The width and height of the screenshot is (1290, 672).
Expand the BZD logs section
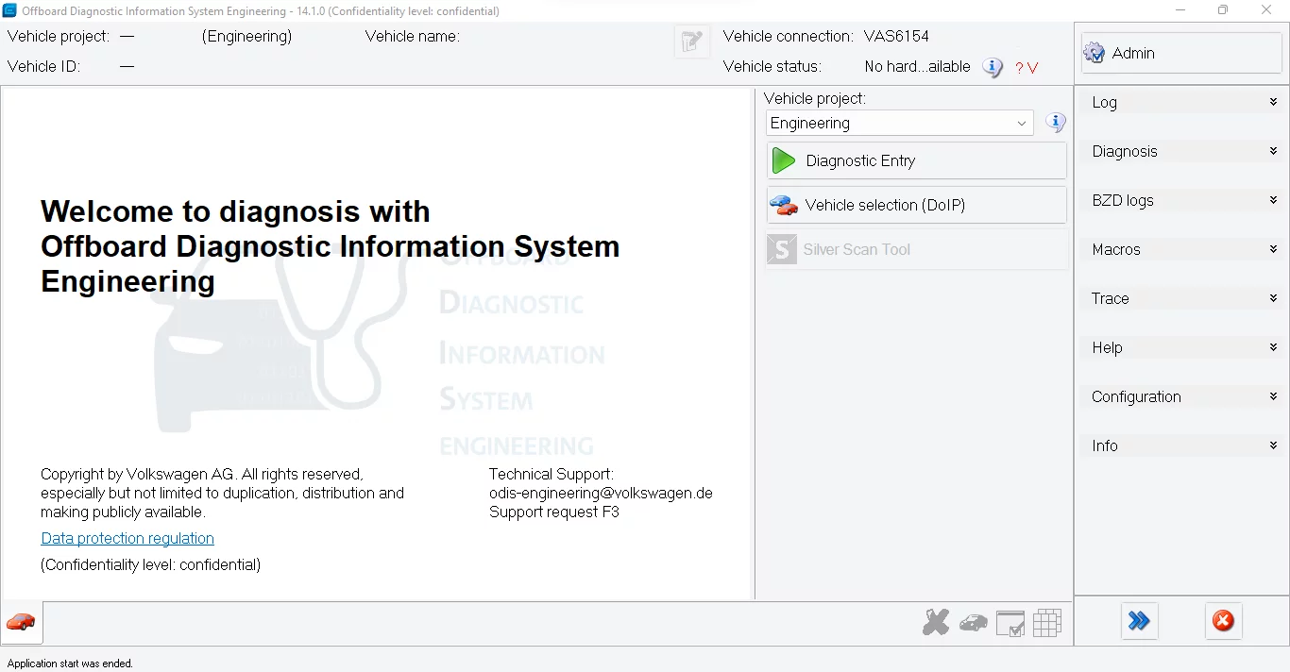[1182, 200]
